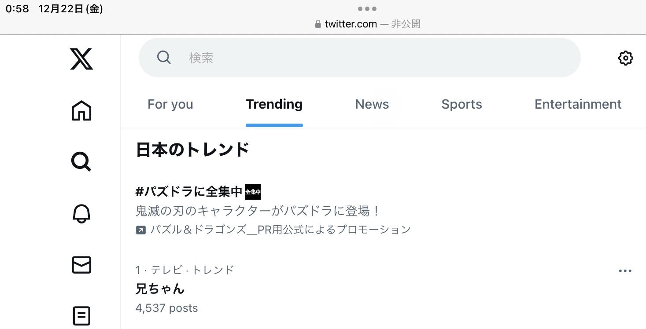The width and height of the screenshot is (646, 329).
Task: Open the Entertainment tab
Action: tap(578, 104)
